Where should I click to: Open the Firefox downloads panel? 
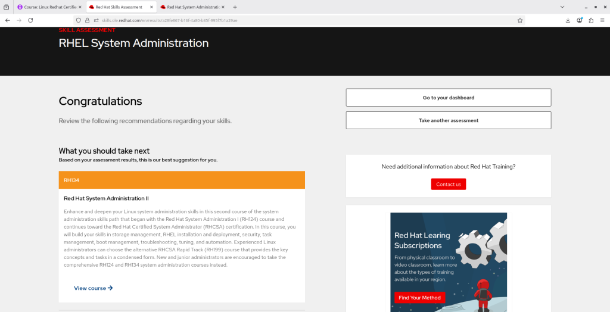(568, 20)
